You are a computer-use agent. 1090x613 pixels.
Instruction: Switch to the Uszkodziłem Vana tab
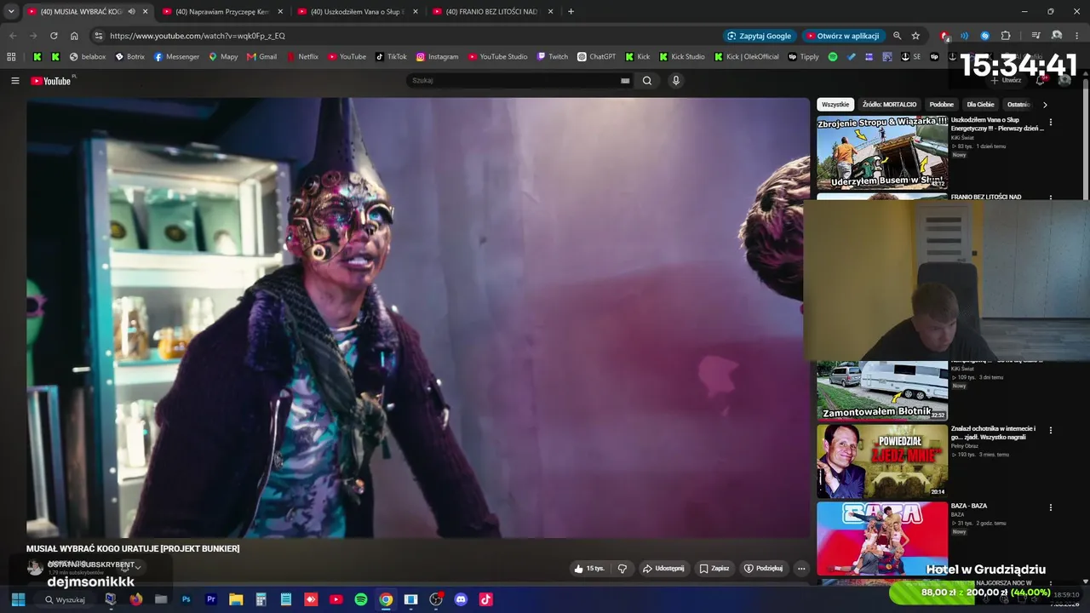tap(357, 12)
